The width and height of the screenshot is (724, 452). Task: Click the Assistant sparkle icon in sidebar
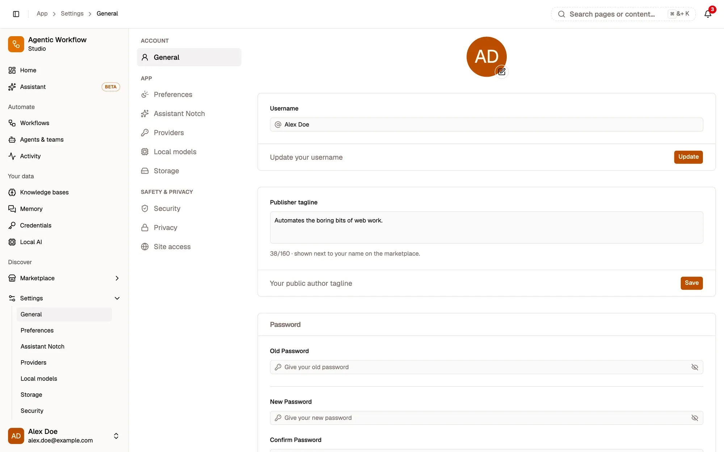click(x=12, y=87)
